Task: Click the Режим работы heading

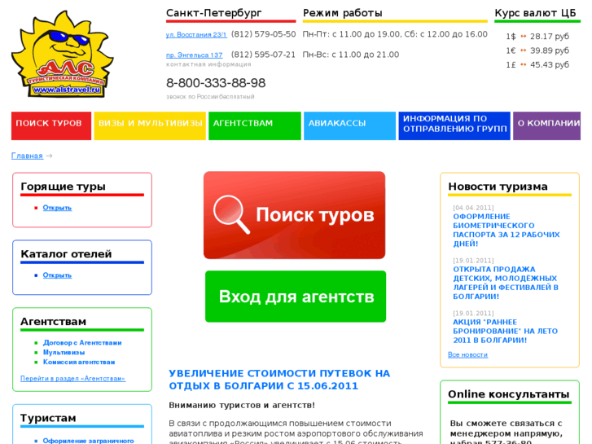Action: 343,13
